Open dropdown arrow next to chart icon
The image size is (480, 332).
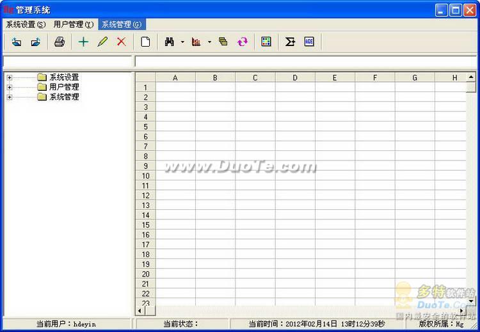click(x=209, y=42)
